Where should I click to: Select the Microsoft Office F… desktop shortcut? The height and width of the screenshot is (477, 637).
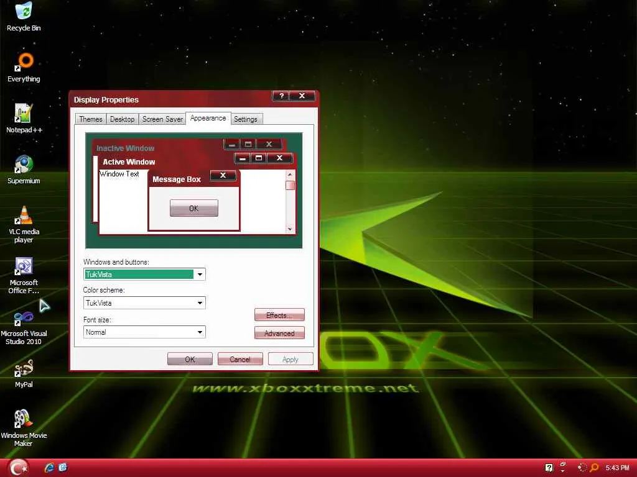tap(24, 275)
